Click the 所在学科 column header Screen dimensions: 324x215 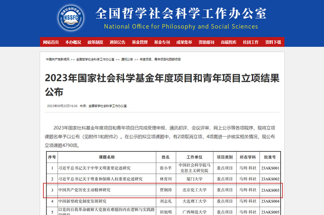point(248,157)
